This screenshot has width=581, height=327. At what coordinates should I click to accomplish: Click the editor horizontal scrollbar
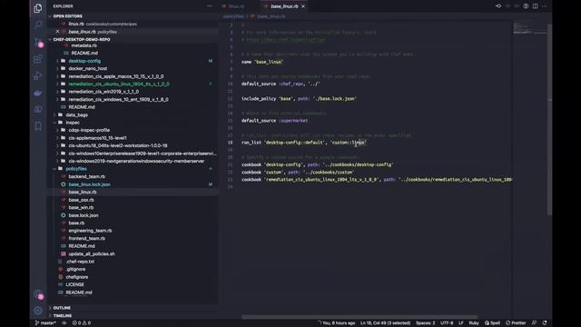(359, 317)
